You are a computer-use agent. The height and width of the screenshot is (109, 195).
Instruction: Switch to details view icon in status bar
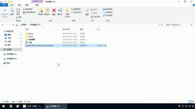click(x=190, y=102)
